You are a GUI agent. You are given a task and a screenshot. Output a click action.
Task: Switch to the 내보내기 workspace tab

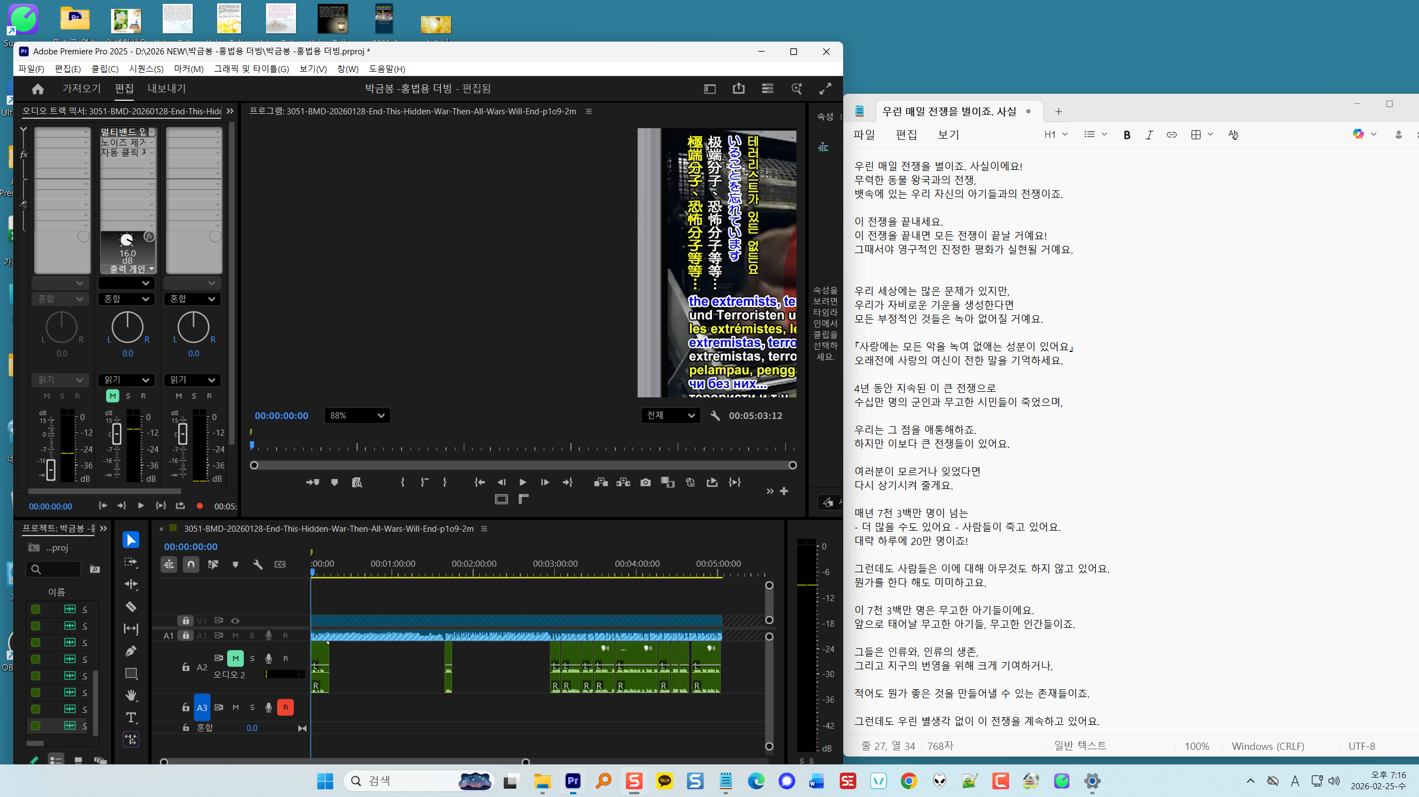167,89
